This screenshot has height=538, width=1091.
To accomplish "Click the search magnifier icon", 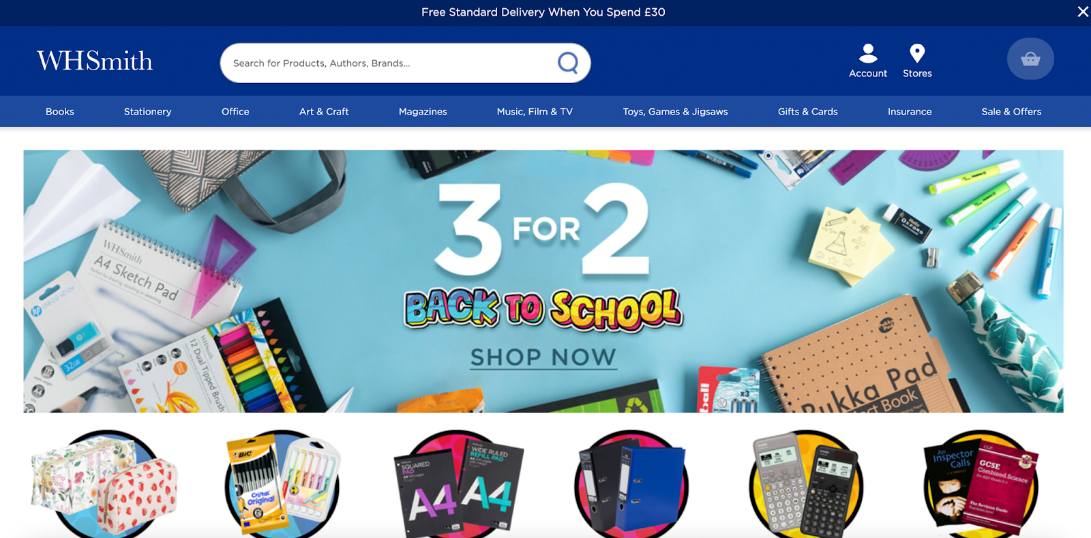I will (568, 63).
